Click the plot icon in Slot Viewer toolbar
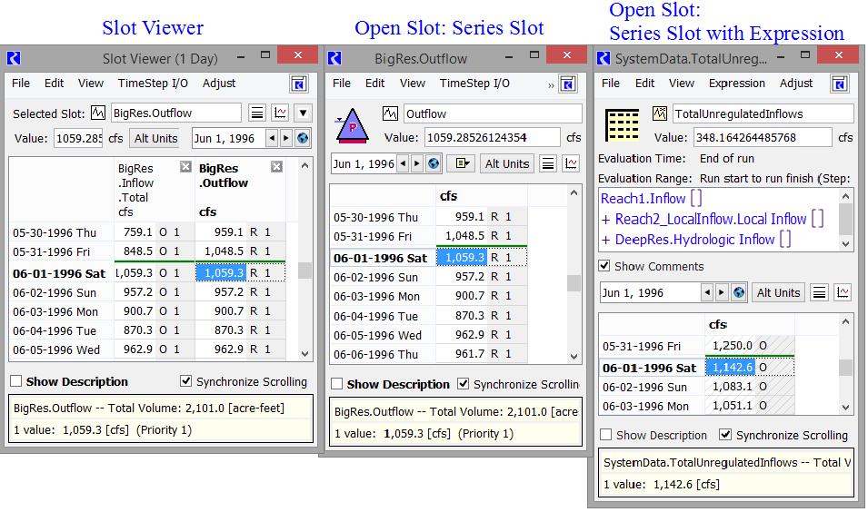The width and height of the screenshot is (868, 512). coord(281,113)
